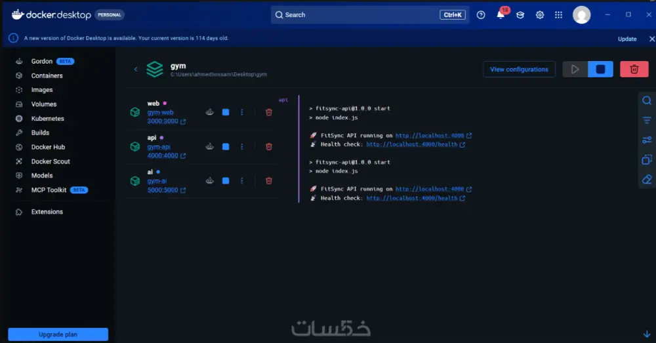Click the Docker Desktop whale logo
Image resolution: width=656 pixels, height=343 pixels.
18,14
